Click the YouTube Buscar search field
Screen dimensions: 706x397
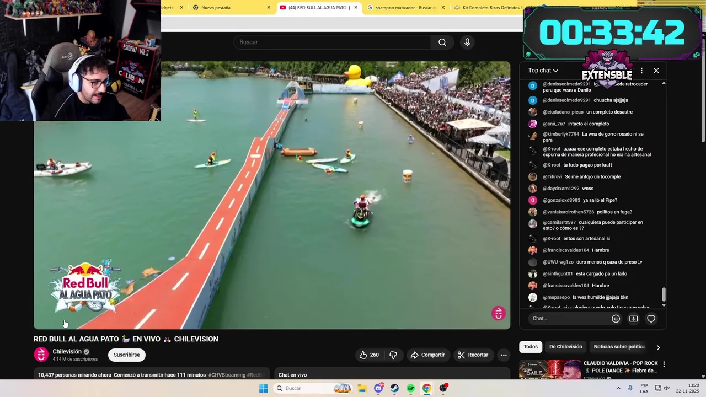point(333,42)
